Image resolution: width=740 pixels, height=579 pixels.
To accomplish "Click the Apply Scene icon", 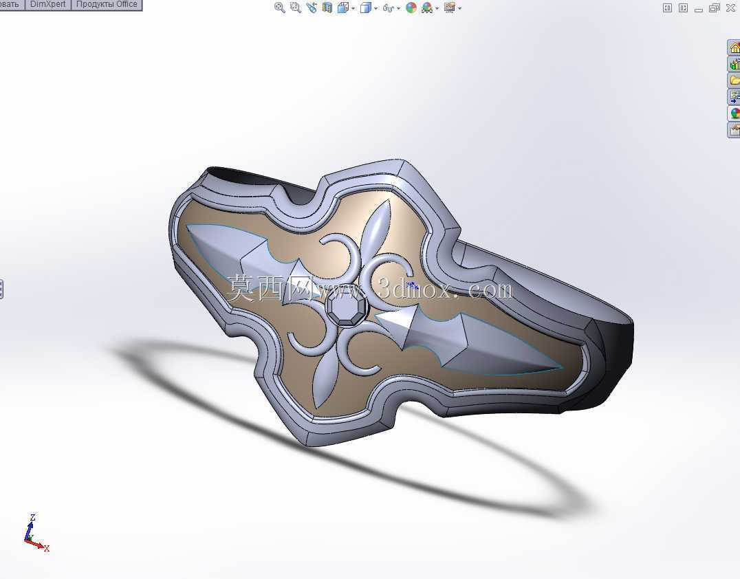I will pos(427,8).
